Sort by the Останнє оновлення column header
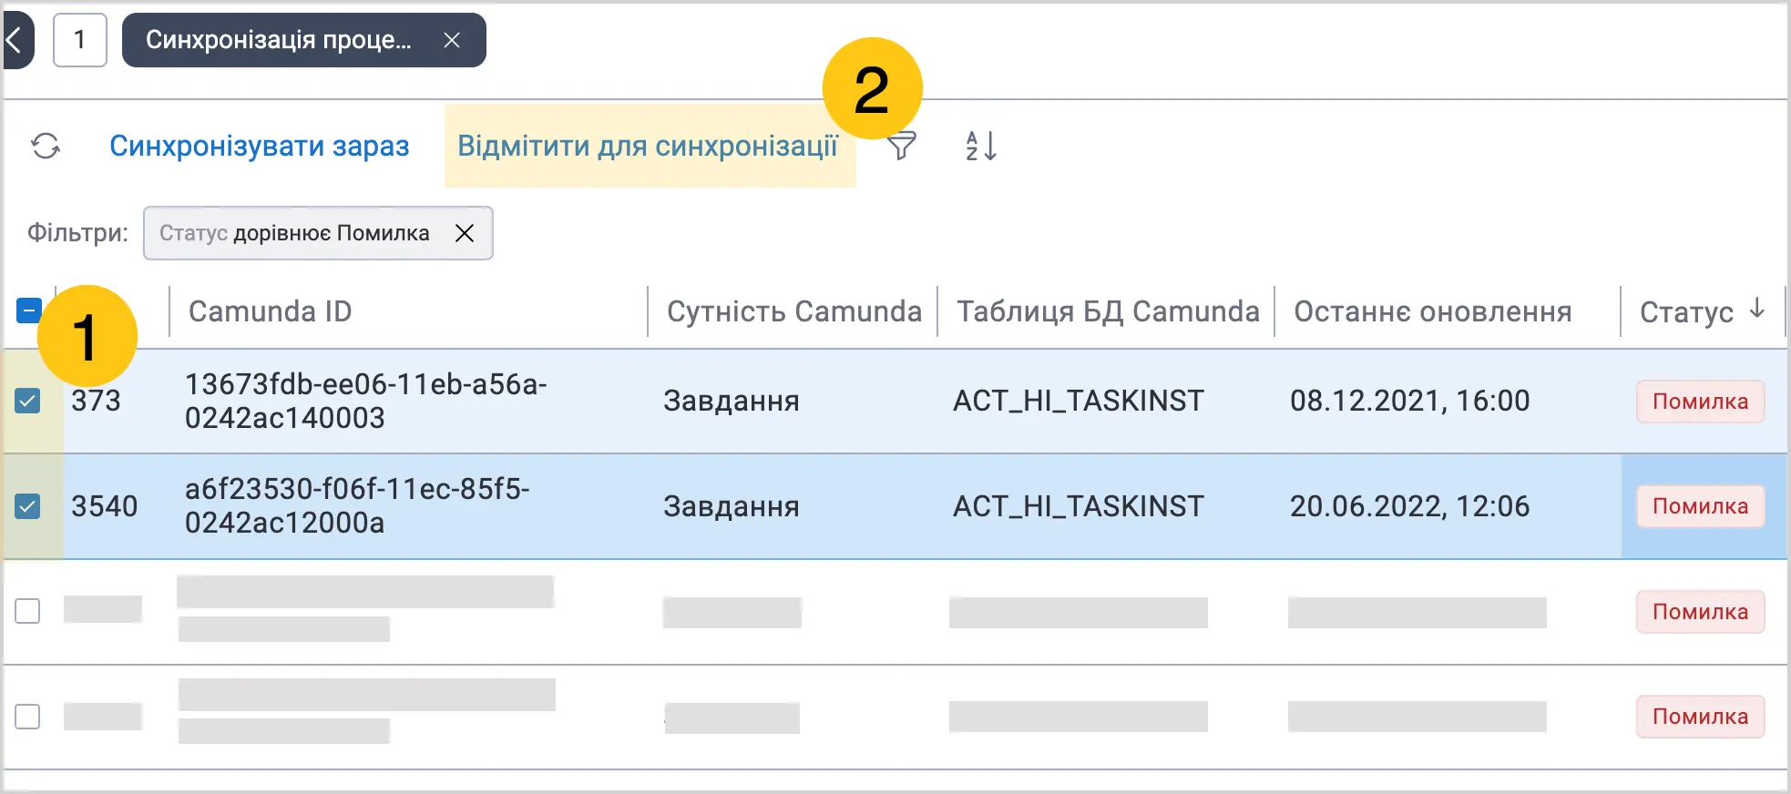Viewport: 1791px width, 794px height. pyautogui.click(x=1433, y=311)
